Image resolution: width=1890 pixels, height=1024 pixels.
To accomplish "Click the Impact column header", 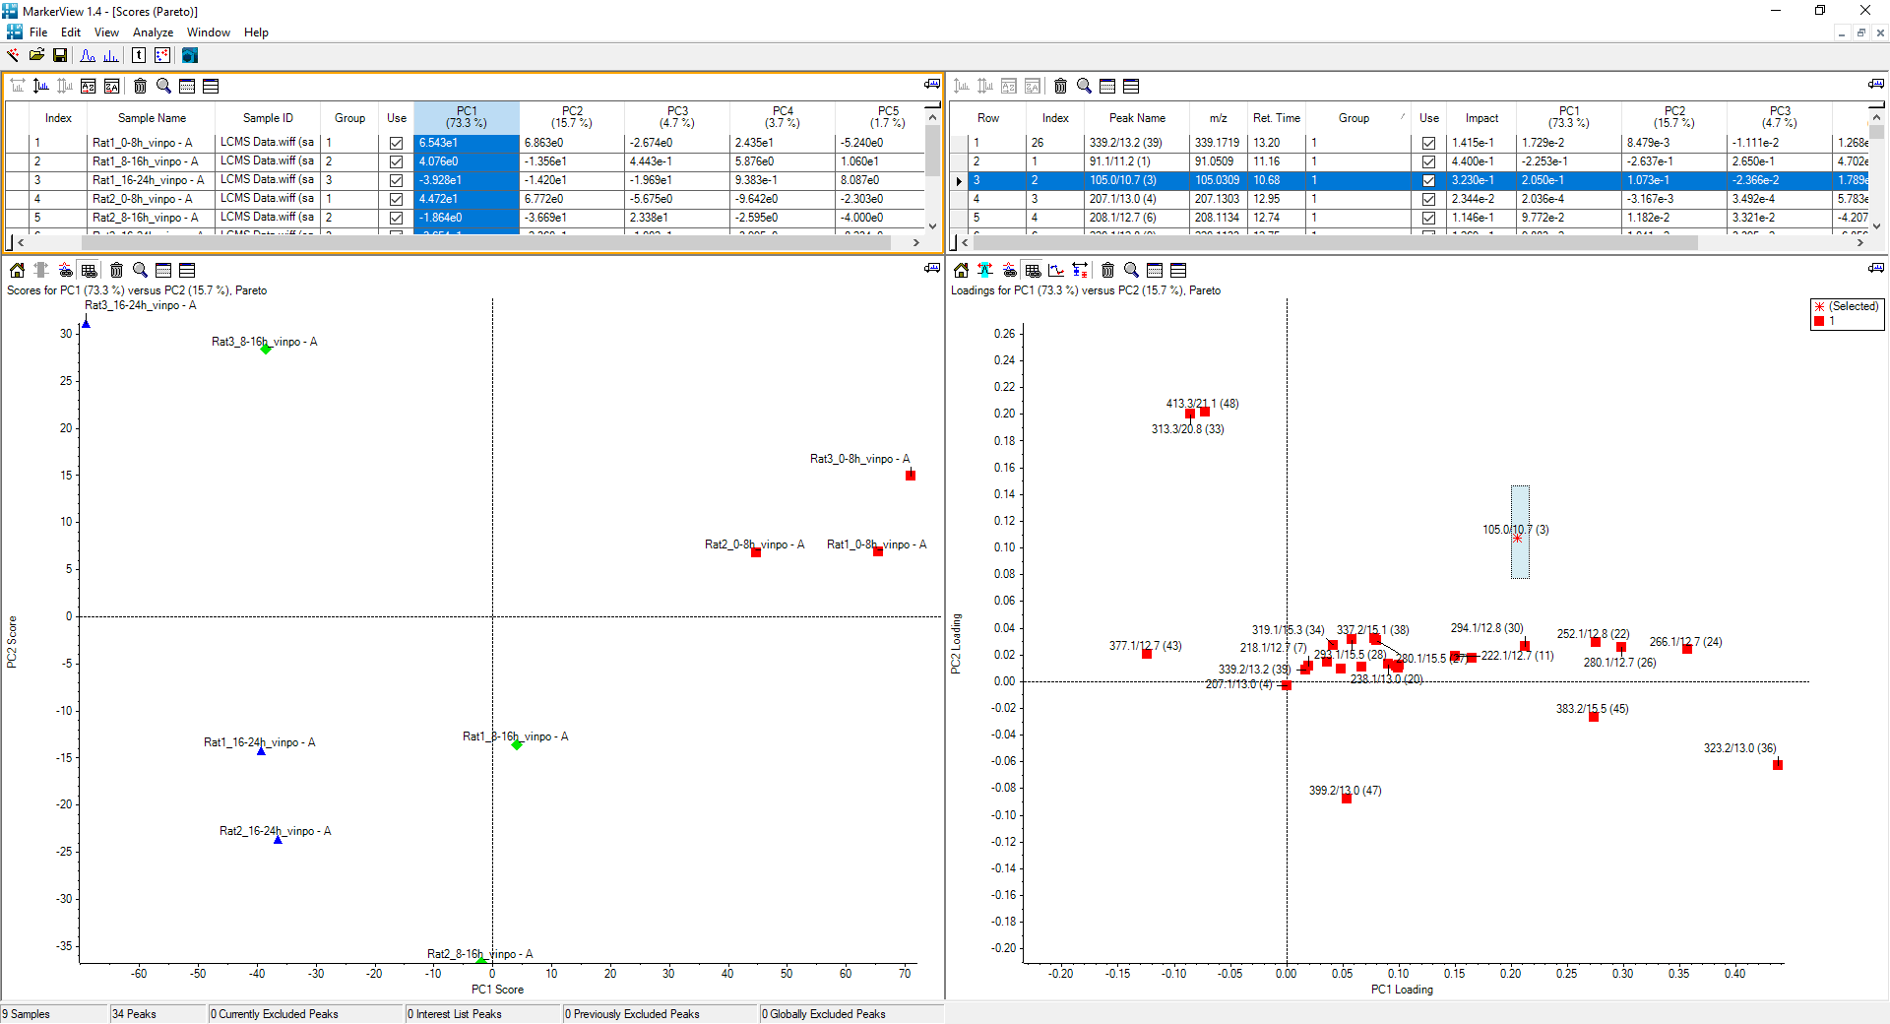I will (1480, 118).
